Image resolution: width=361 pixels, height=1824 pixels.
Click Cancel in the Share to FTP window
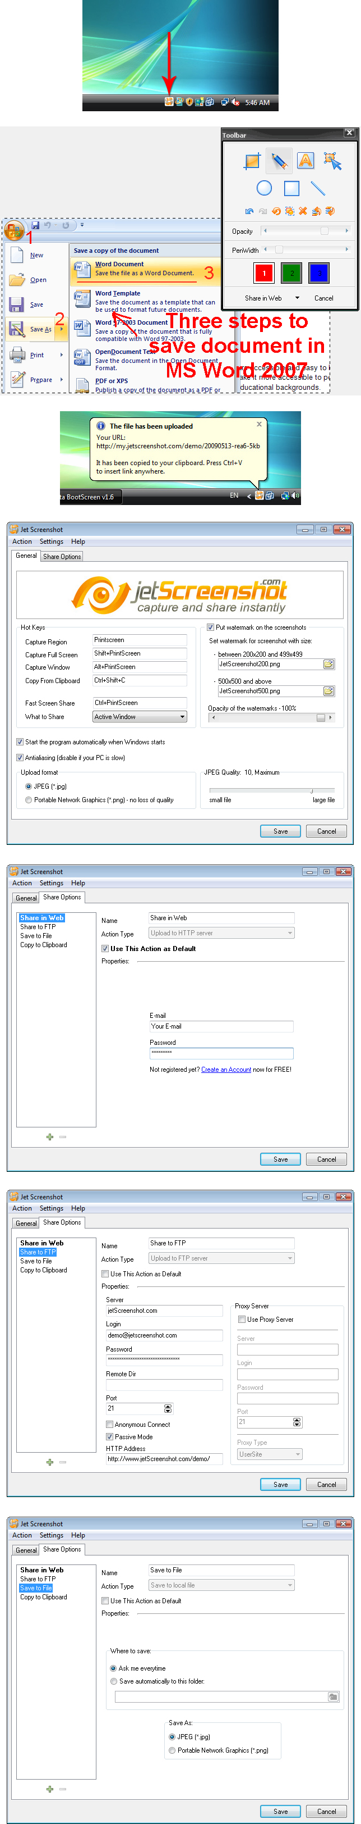pyautogui.click(x=326, y=1484)
